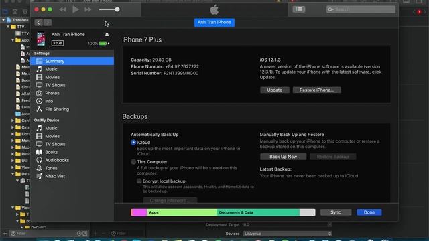The width and height of the screenshot is (429, 241).
Task: Select This Computer backup option
Action: click(x=133, y=162)
